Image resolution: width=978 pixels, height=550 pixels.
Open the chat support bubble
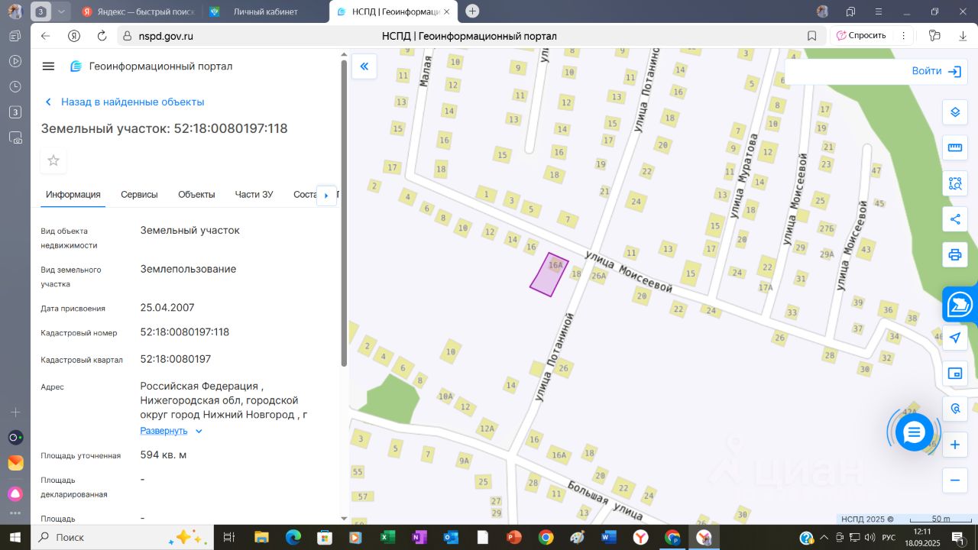point(914,432)
